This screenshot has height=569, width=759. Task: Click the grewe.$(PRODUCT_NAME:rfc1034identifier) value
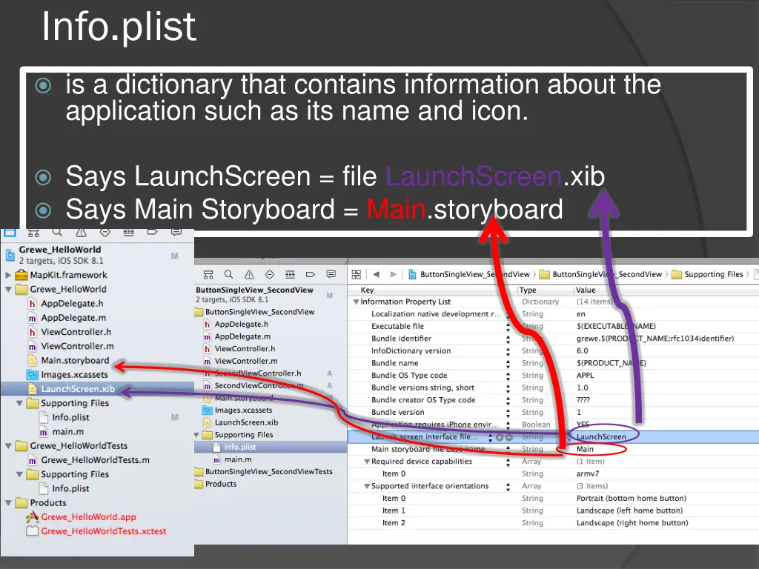(655, 339)
